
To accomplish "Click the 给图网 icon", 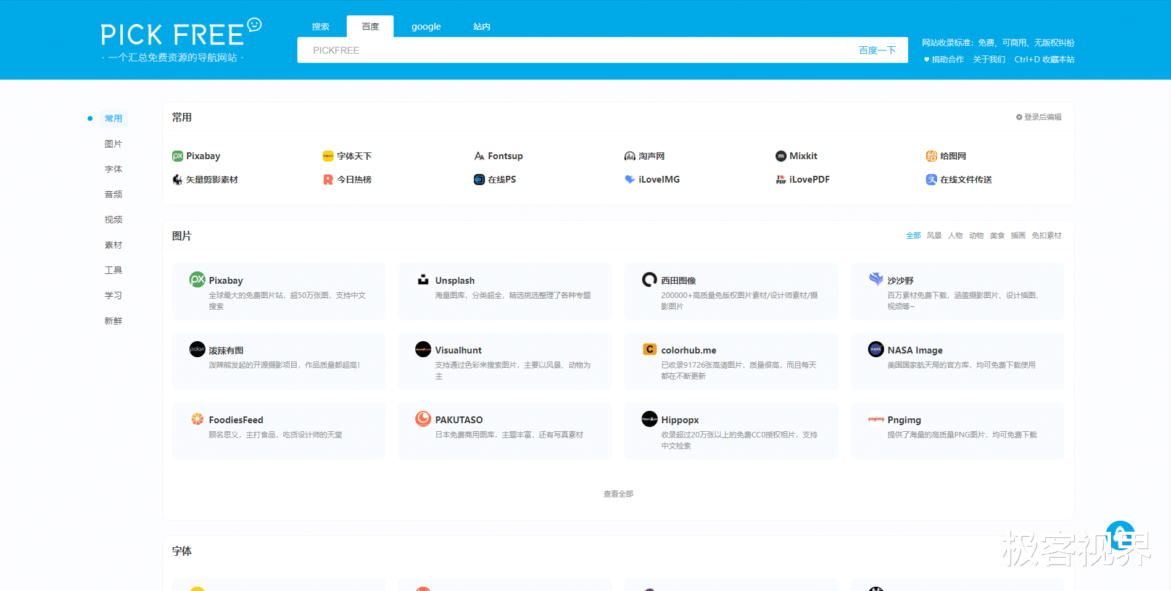I will click(931, 155).
